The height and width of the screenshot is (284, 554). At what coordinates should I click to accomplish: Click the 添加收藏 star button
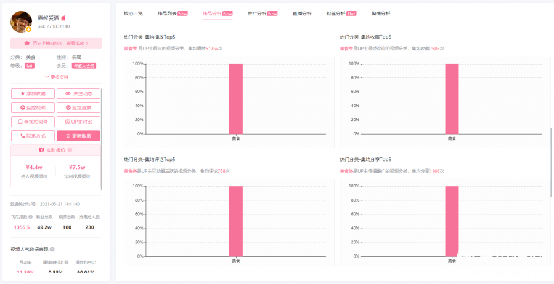coord(33,93)
